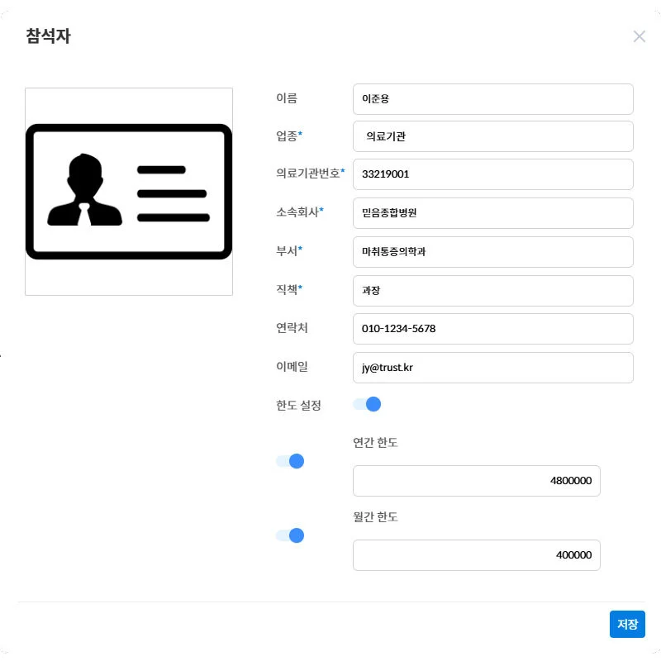Click the 저장 save button
Image resolution: width=661 pixels, height=661 pixels.
click(627, 624)
